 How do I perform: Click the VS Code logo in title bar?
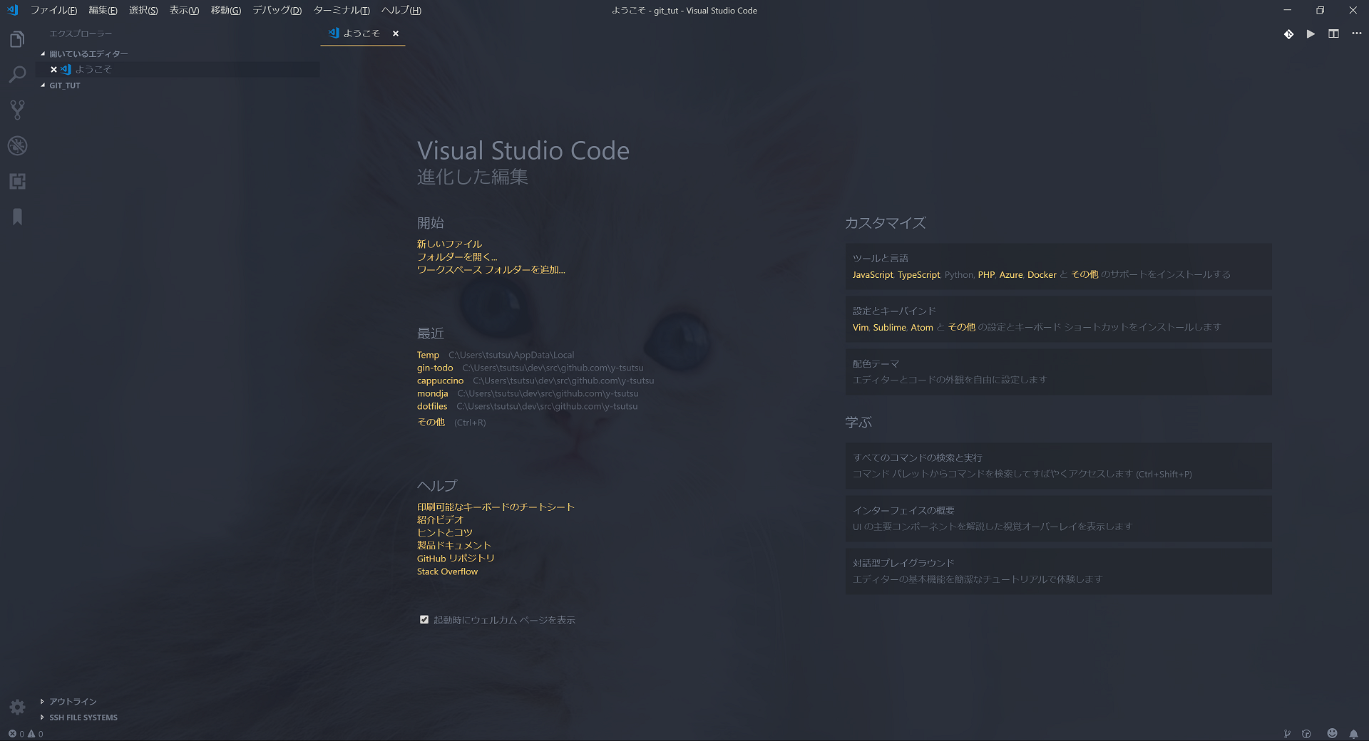pyautogui.click(x=12, y=10)
